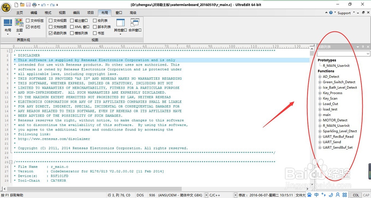
Task: Switch to the 主页 ribbon tab
Action: point(20,13)
